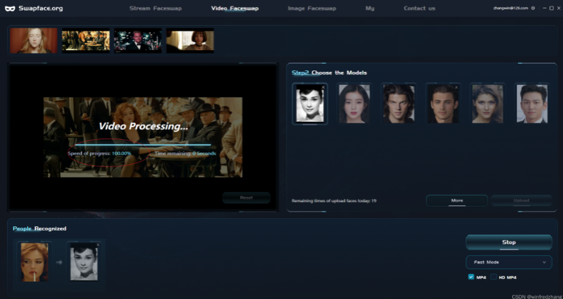This screenshot has width=563, height=299.
Task: Open the My tab
Action: coord(370,8)
